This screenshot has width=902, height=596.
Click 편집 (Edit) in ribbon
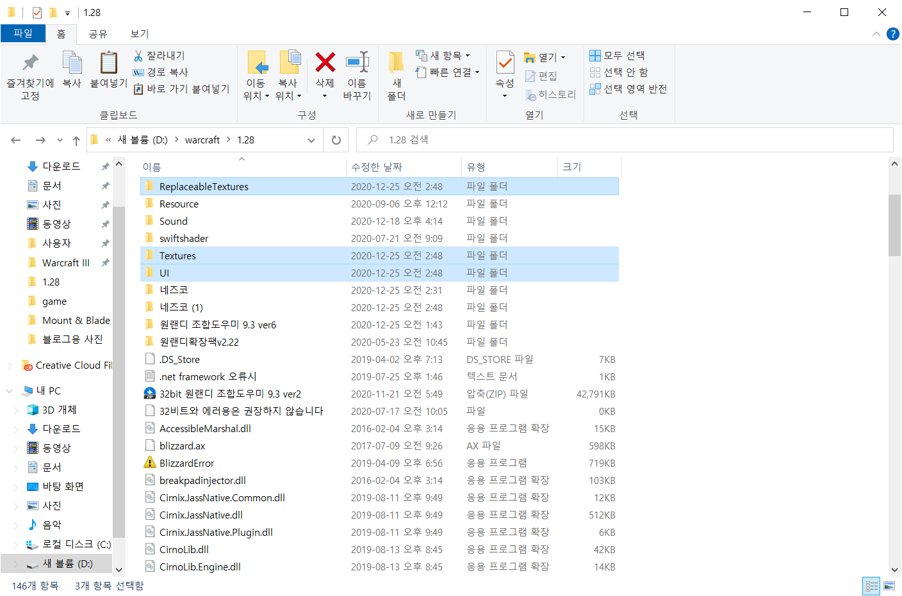[541, 76]
